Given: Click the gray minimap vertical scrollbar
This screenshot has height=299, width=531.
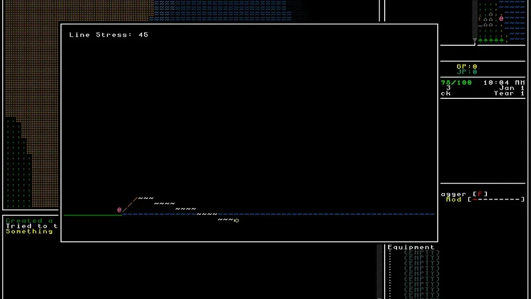Looking at the screenshot, I should pyautogui.click(x=475, y=19).
